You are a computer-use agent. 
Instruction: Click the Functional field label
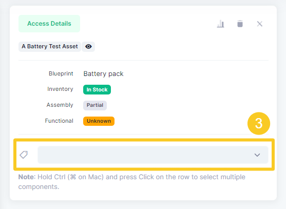point(59,121)
